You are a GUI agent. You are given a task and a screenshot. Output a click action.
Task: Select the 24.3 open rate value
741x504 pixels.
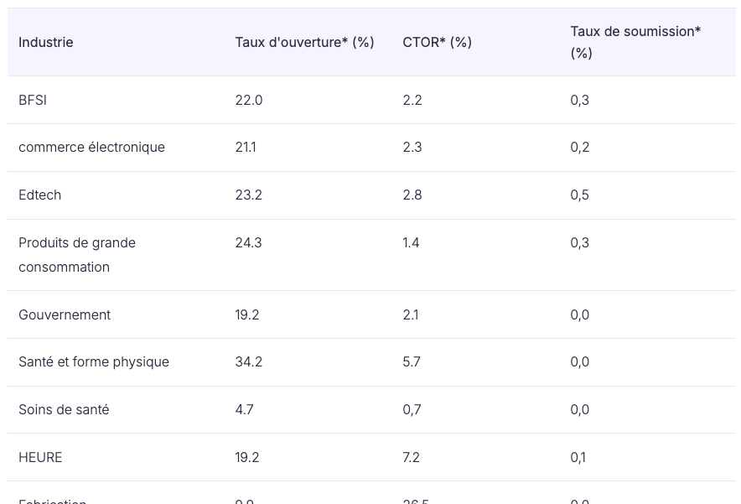[x=248, y=242]
